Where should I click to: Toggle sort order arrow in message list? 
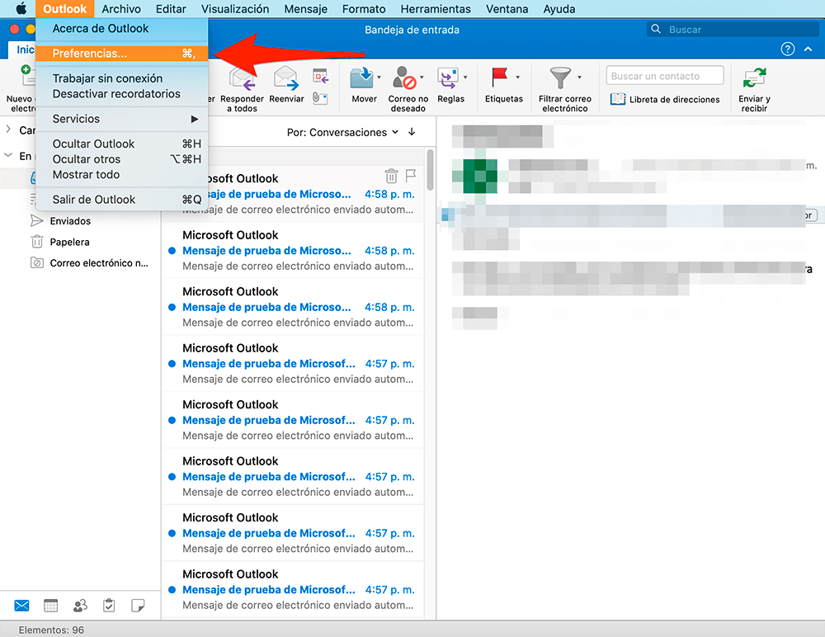click(412, 132)
